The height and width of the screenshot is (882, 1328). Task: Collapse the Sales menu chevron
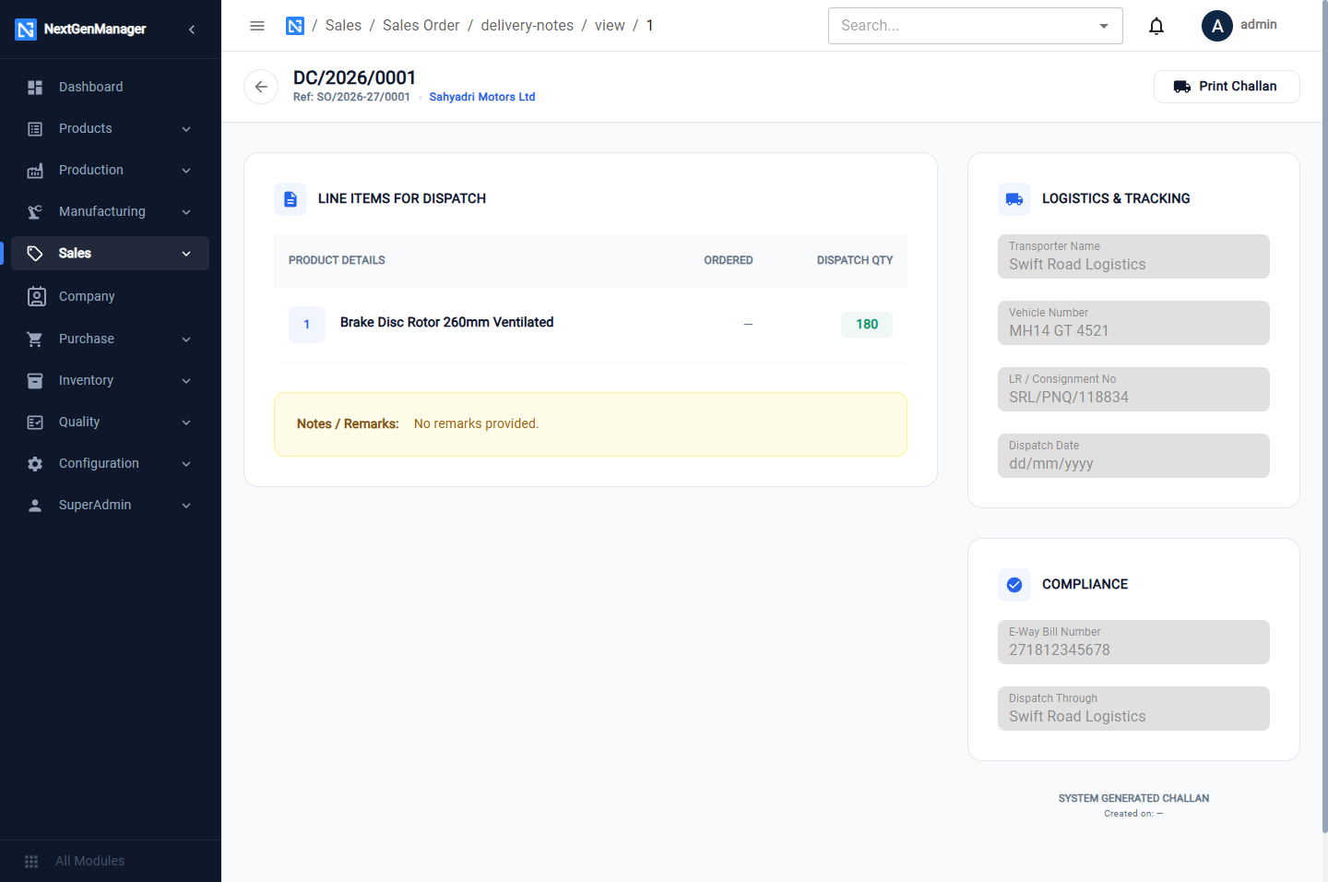(186, 253)
